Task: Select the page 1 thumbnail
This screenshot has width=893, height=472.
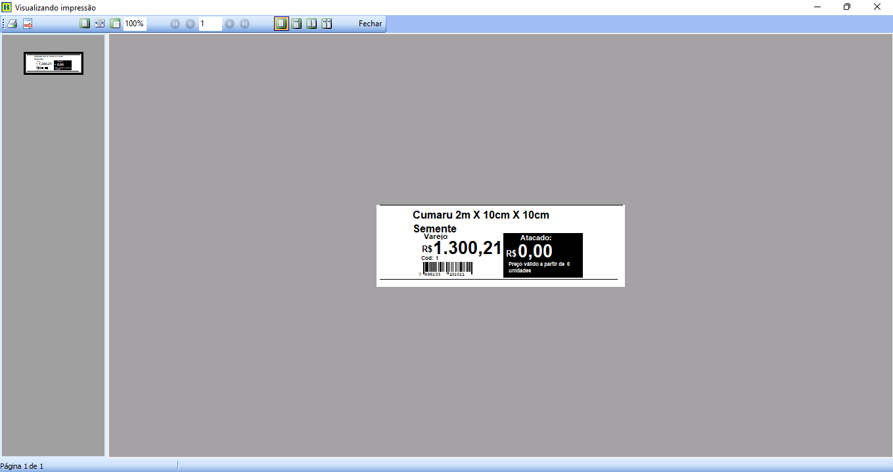Action: tap(53, 63)
